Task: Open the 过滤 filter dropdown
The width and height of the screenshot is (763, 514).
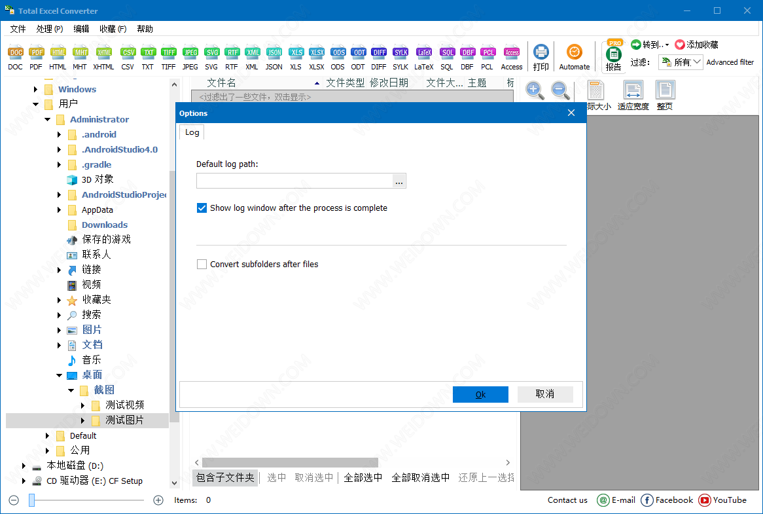Action: tap(681, 62)
